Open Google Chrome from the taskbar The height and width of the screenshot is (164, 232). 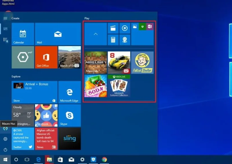coord(104,160)
